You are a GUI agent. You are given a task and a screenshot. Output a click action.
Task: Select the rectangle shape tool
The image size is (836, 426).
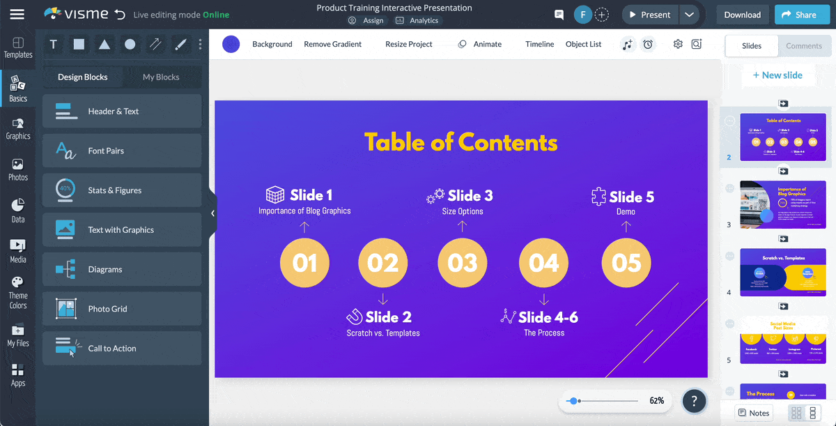coord(78,44)
